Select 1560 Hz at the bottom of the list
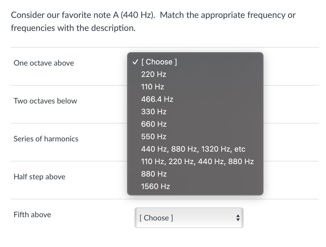The height and width of the screenshot is (247, 326). click(x=155, y=186)
